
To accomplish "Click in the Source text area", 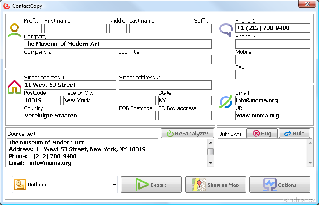I will point(107,152).
